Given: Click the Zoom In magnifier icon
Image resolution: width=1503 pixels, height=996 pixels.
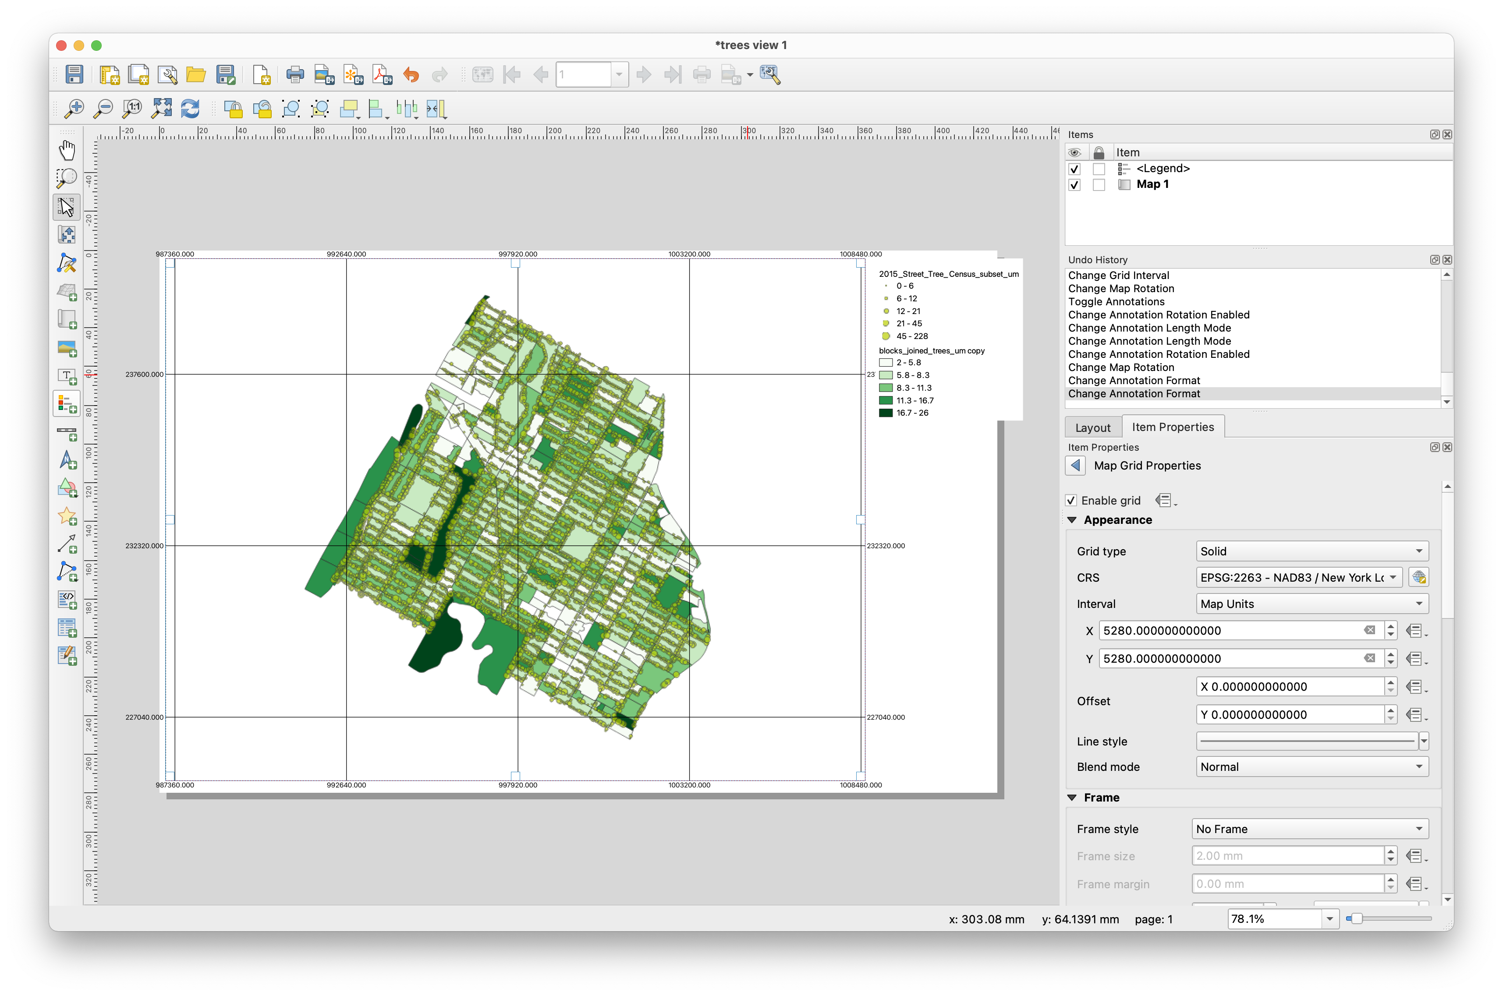Looking at the screenshot, I should 75,109.
